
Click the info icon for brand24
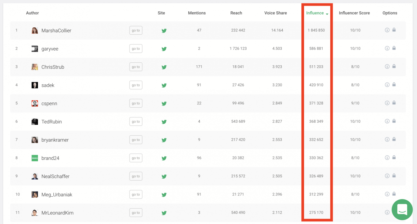387,158
